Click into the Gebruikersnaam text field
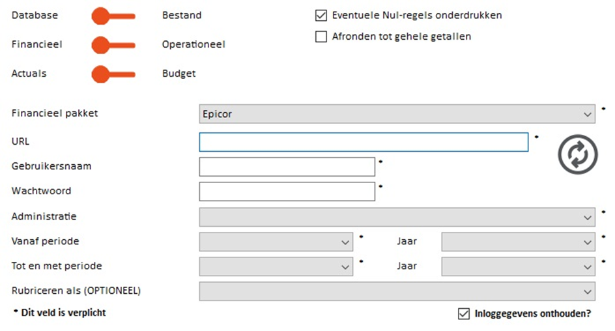The image size is (615, 331). click(287, 167)
